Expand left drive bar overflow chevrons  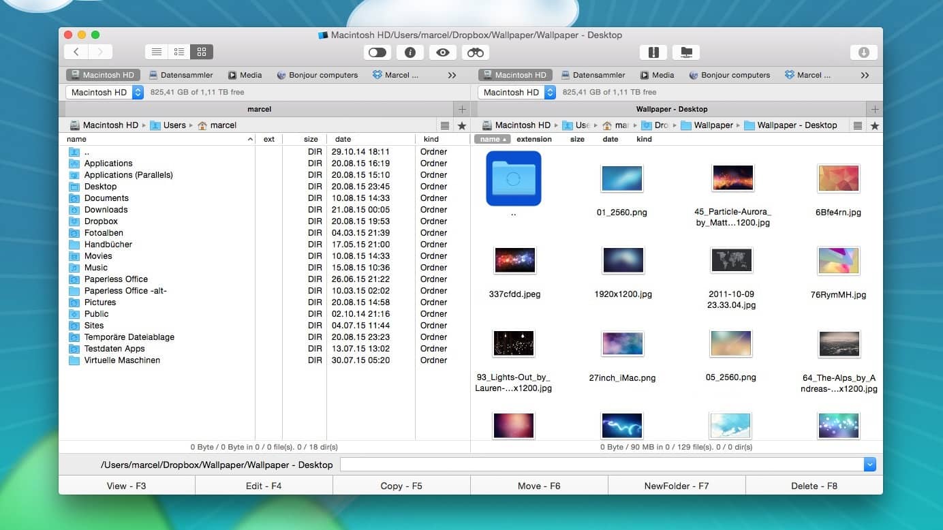(452, 75)
